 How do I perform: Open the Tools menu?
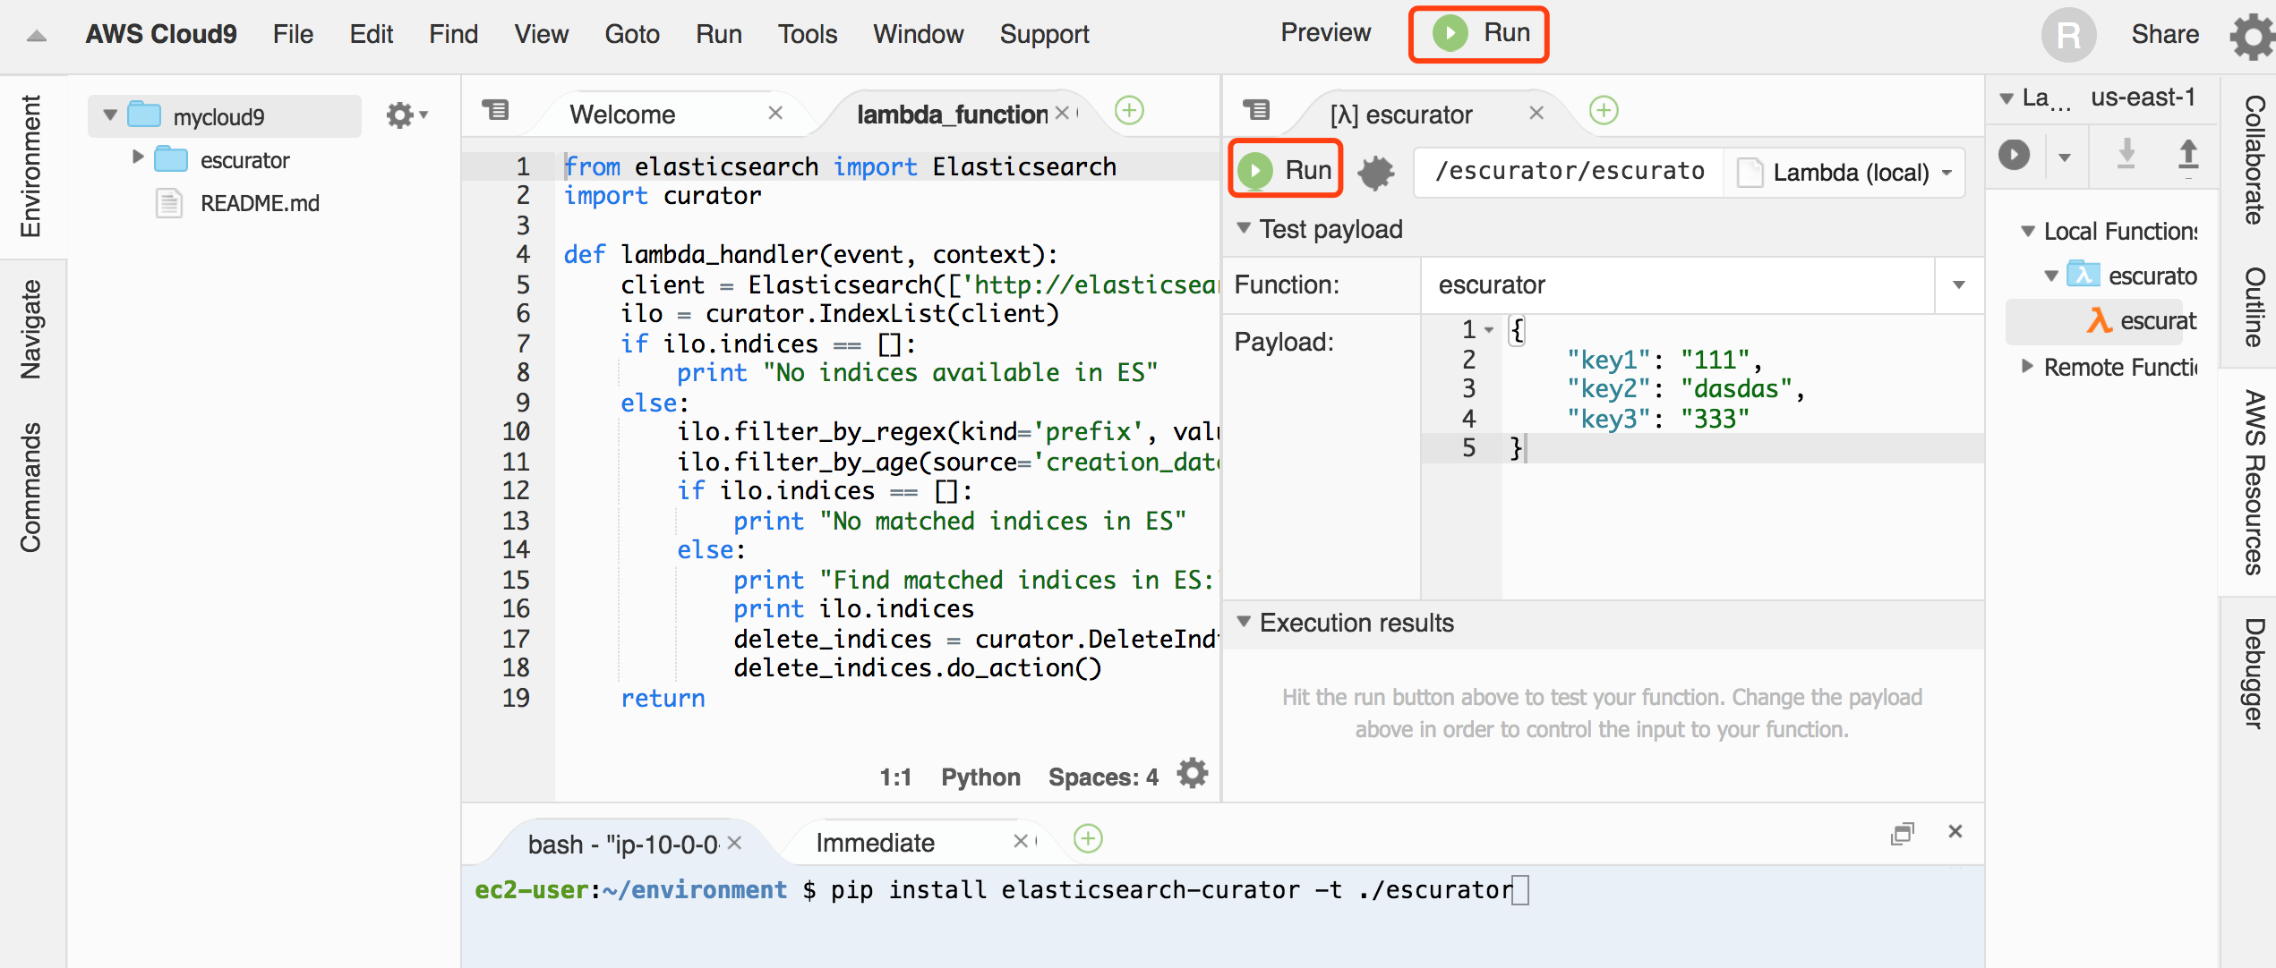pos(807,34)
